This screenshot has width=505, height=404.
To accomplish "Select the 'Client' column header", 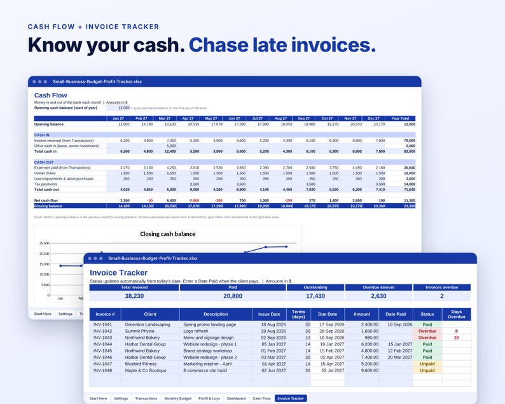I will pos(150,314).
